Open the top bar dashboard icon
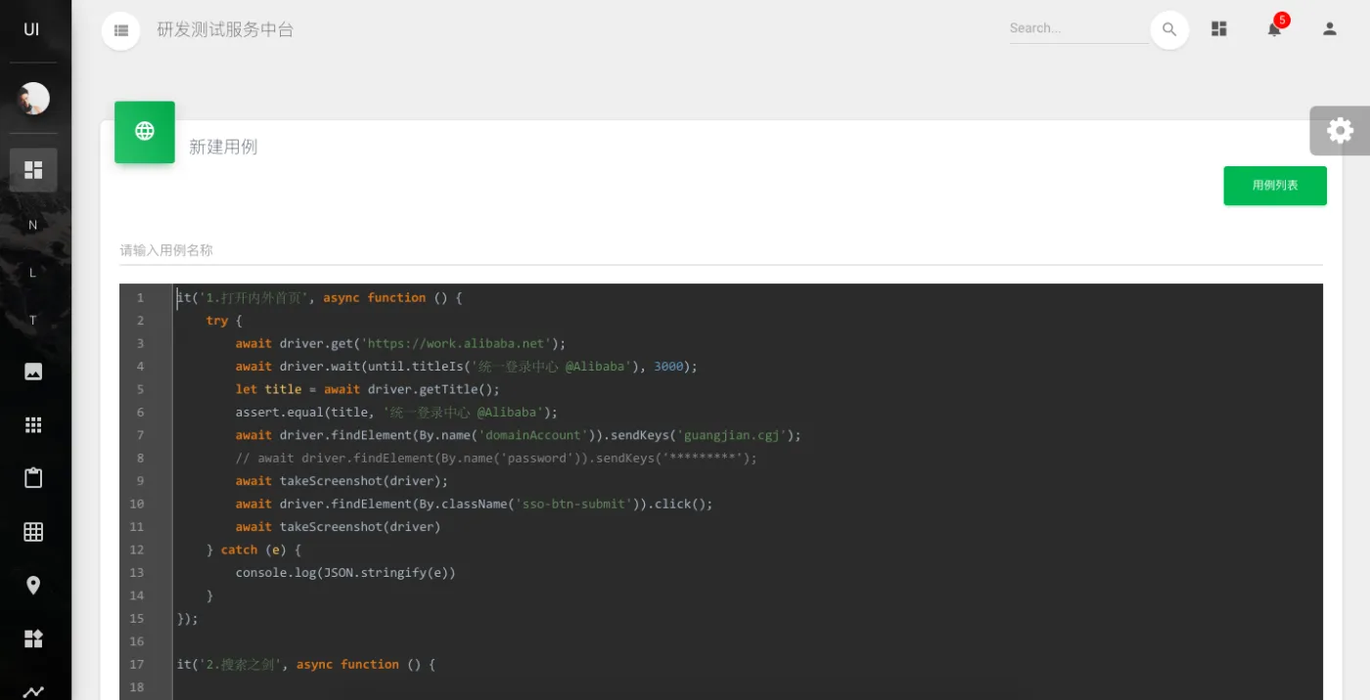Viewport: 1370px width, 700px height. pos(1219,29)
